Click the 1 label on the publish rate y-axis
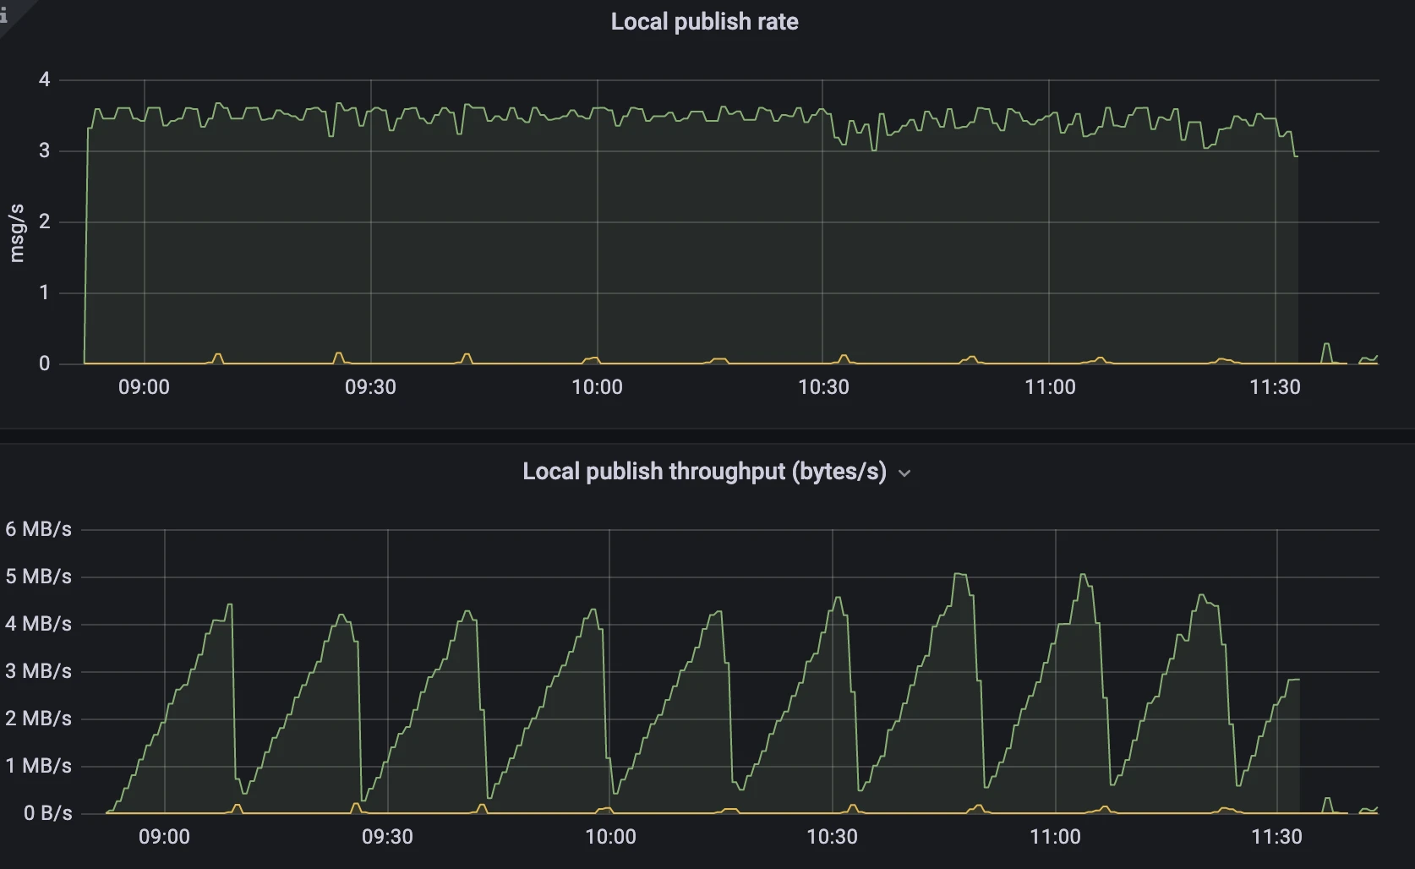This screenshot has height=869, width=1415. pos(45,292)
